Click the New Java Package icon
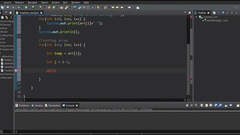240x135 pixels. point(49,7)
